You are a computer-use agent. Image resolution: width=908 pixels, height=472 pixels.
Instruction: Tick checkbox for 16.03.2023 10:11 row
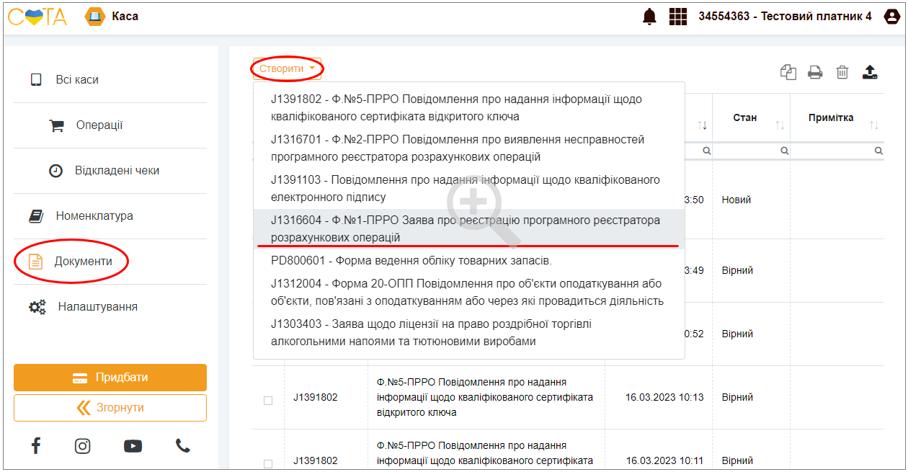tap(268, 463)
